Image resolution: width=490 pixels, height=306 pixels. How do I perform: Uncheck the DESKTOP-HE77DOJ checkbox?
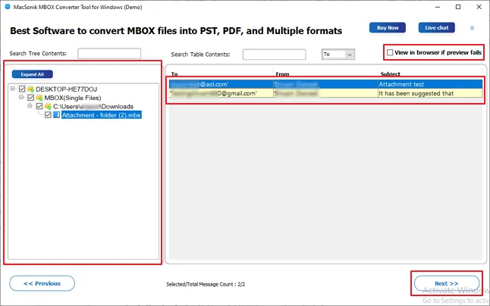pos(22,89)
